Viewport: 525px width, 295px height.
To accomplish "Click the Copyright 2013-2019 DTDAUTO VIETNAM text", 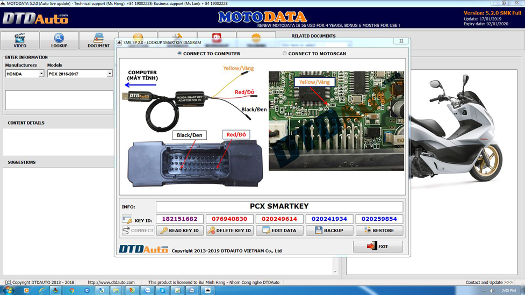I will (227, 250).
